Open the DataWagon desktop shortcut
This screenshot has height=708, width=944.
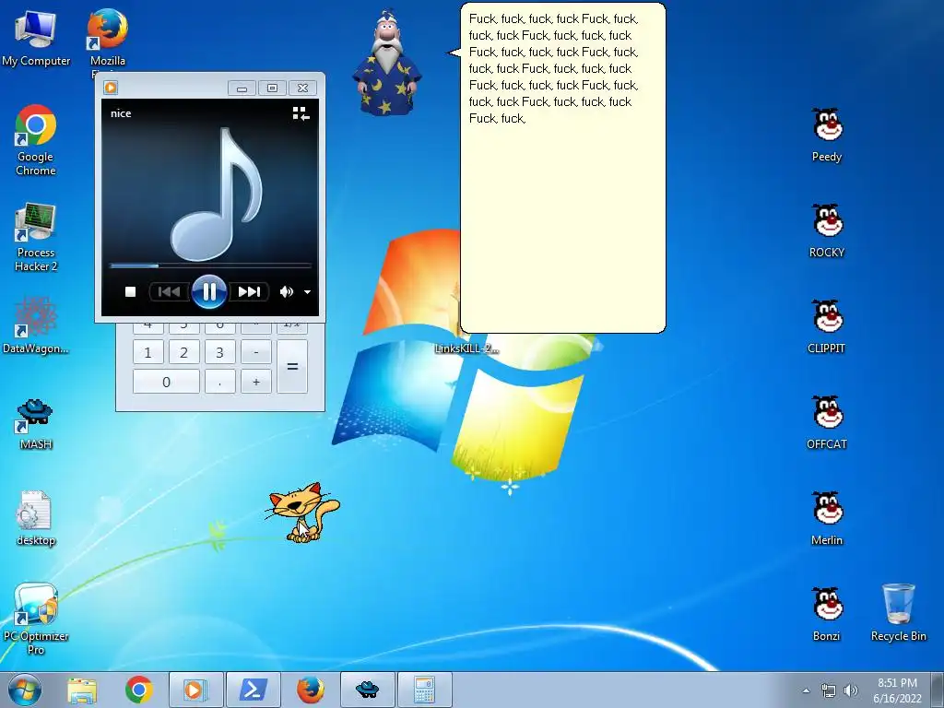click(36, 325)
